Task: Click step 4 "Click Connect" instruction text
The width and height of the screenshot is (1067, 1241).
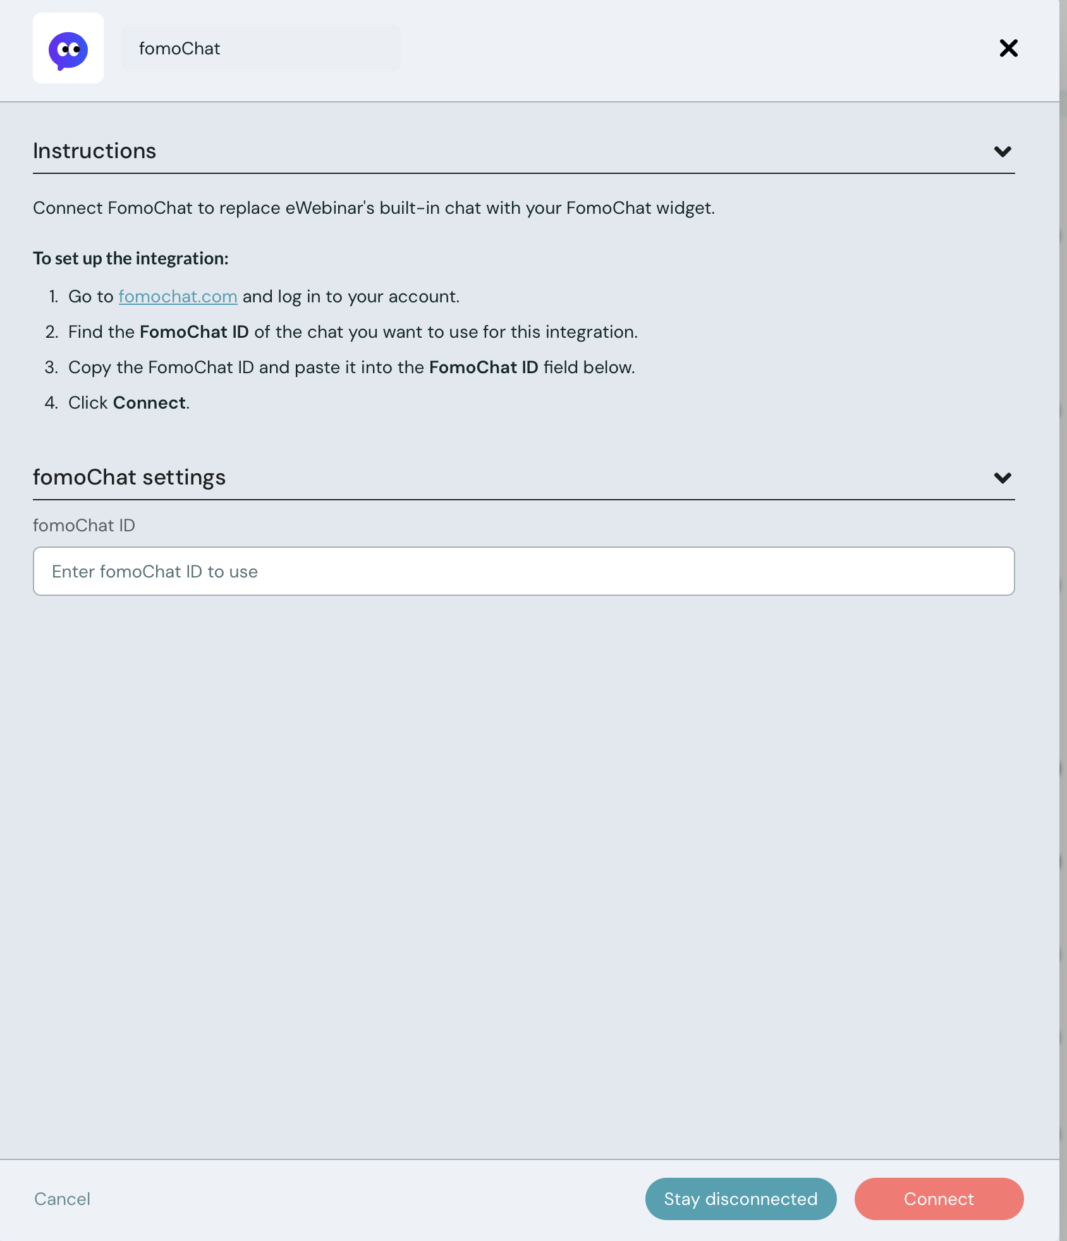Action: coord(129,403)
